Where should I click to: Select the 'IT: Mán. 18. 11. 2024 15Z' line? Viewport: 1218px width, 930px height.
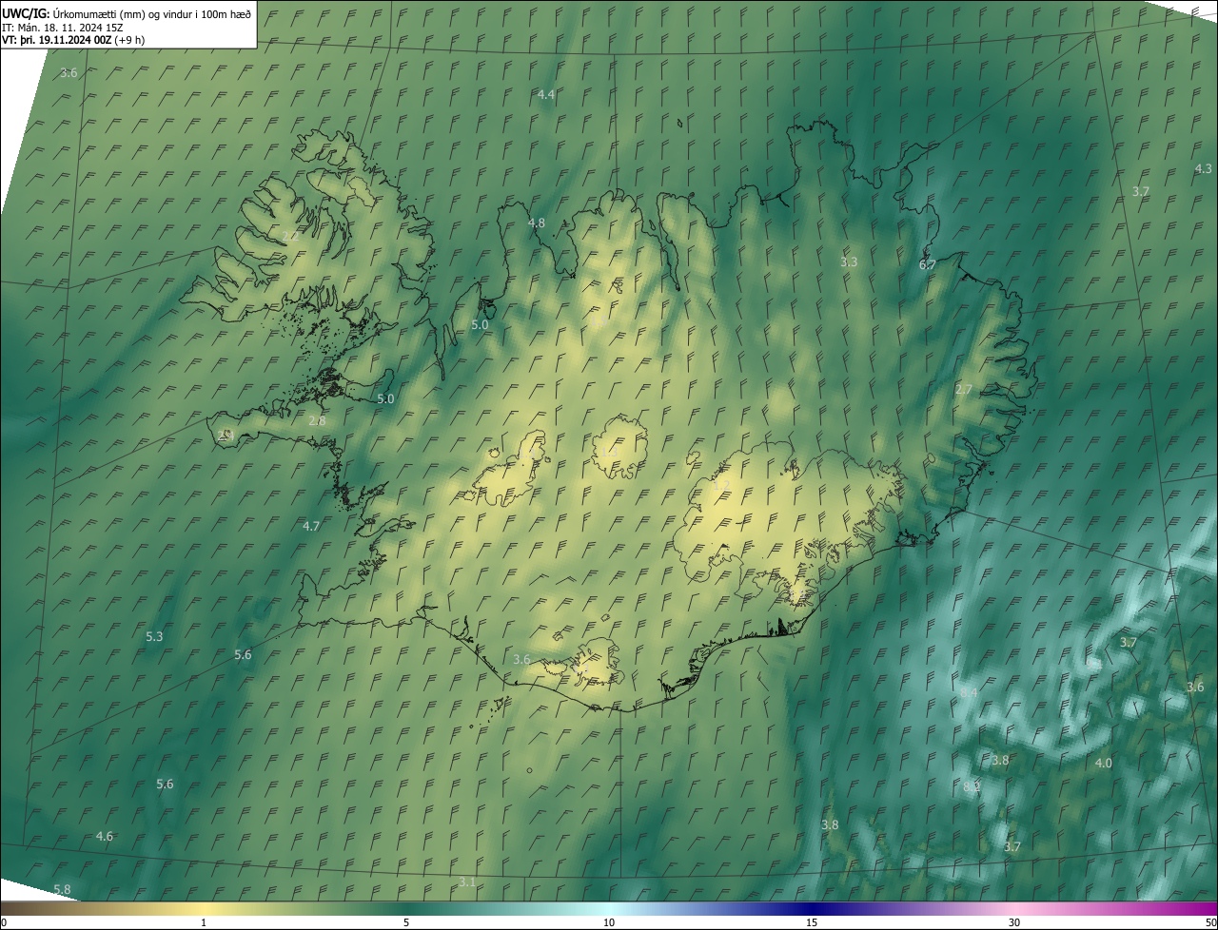(x=62, y=27)
